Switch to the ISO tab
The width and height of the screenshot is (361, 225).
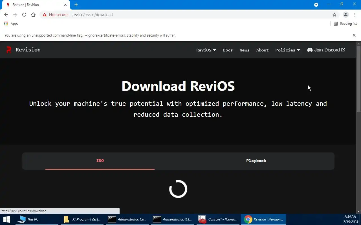(100, 161)
